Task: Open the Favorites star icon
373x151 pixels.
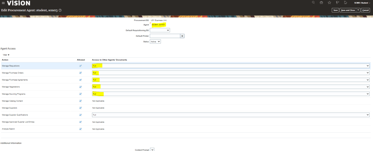Action: [330, 3]
